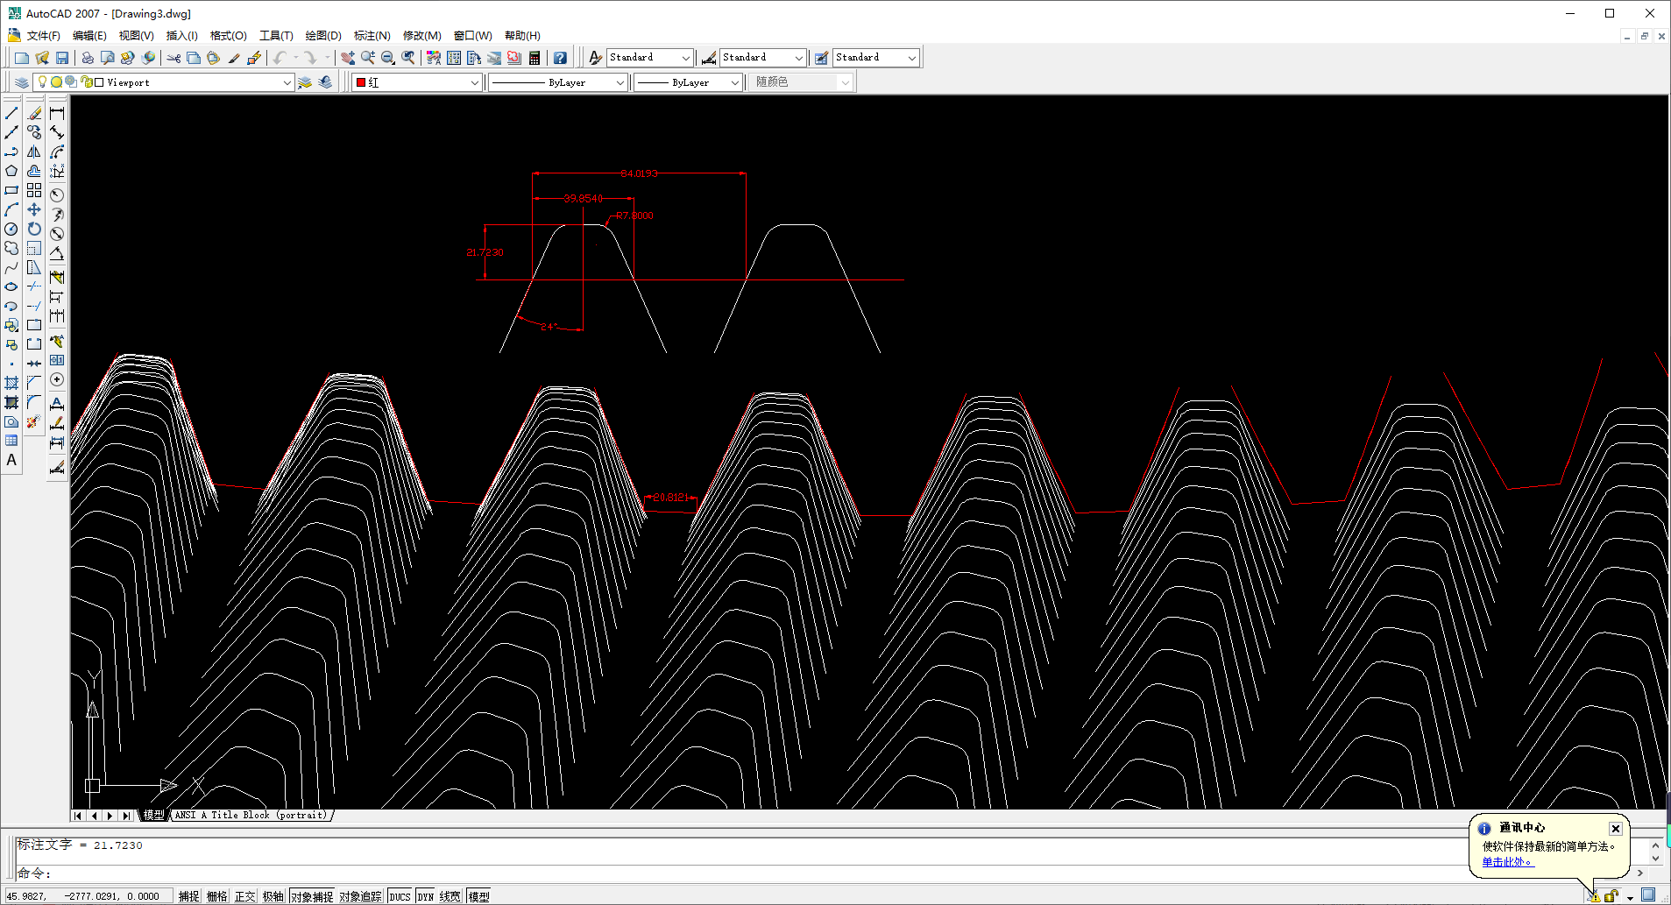This screenshot has height=905, width=1671.
Task: Click the Layer Previous icon
Action: [x=325, y=82]
